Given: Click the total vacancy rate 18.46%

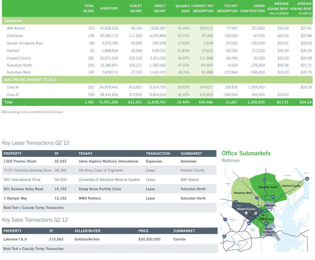Looking at the screenshot, I should coord(183,102).
